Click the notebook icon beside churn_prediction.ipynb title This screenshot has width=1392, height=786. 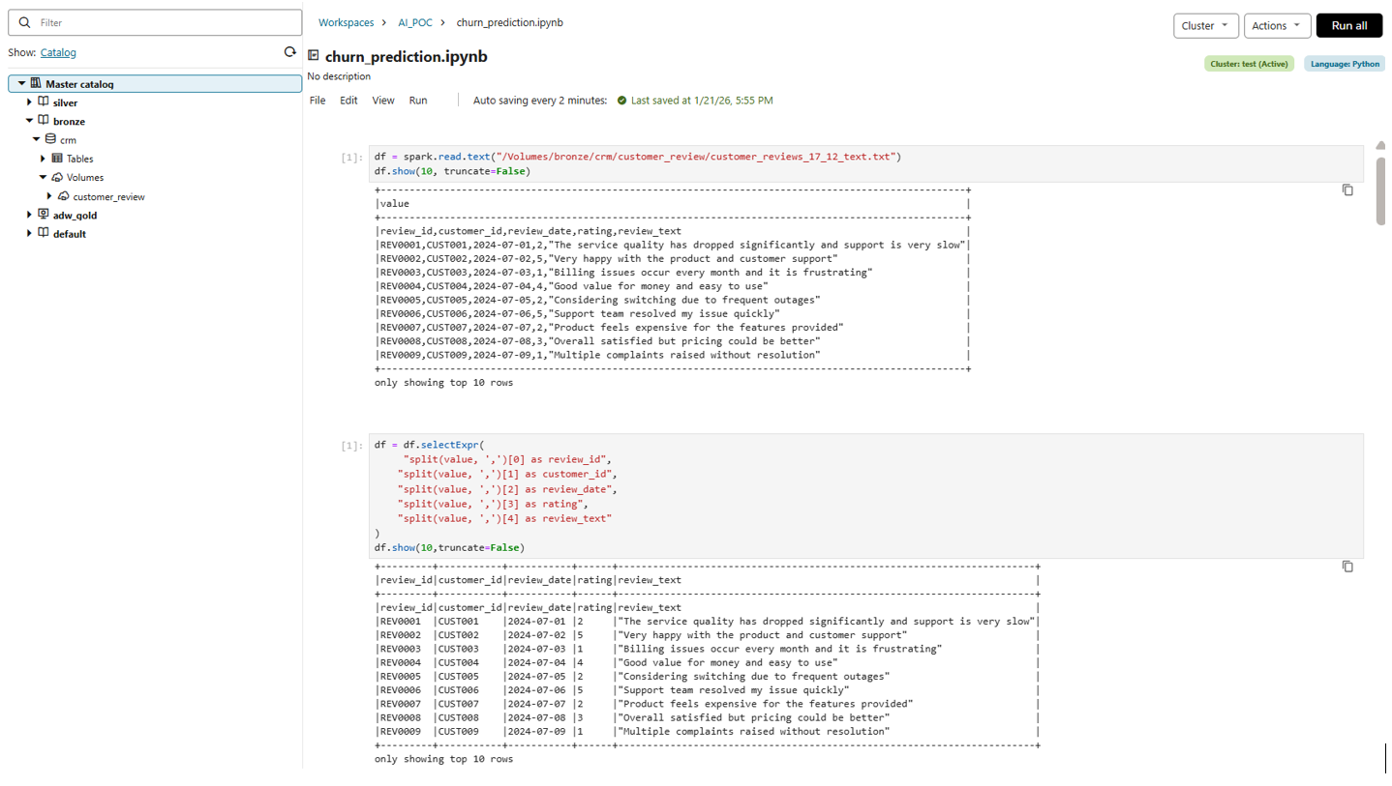(x=314, y=56)
